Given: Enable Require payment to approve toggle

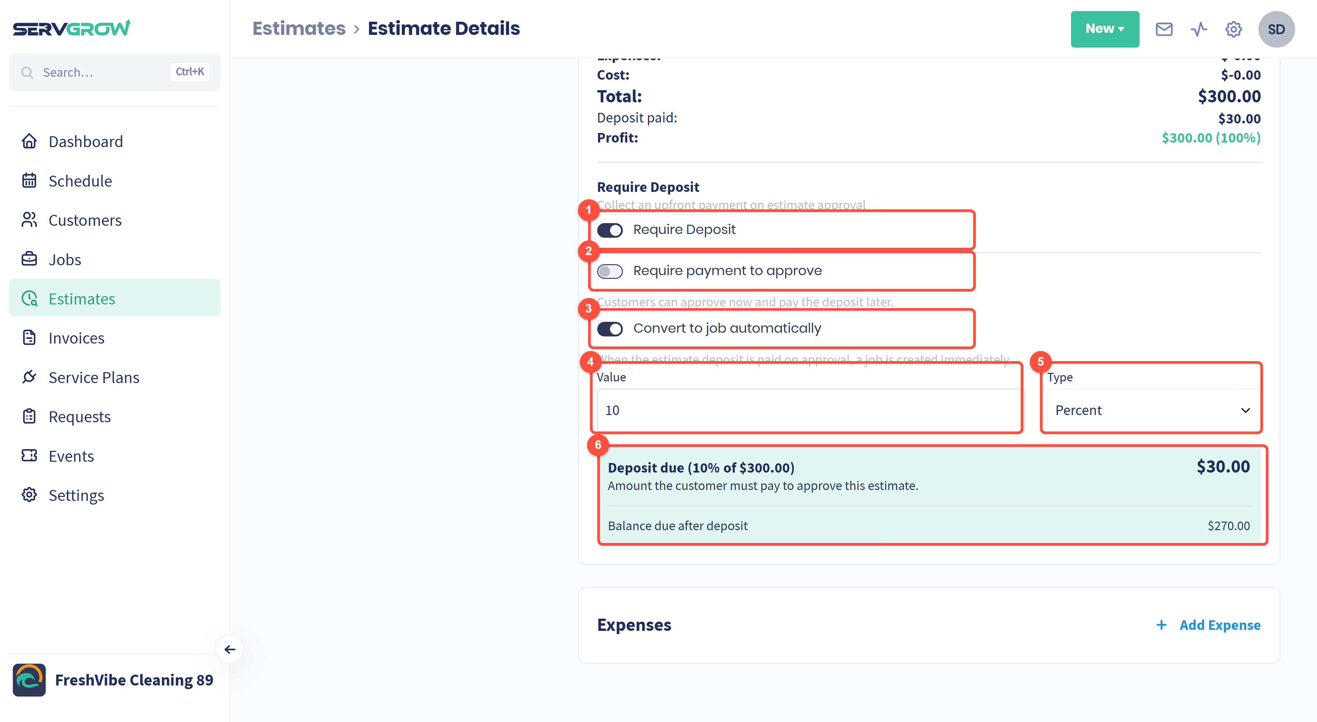Looking at the screenshot, I should click(610, 271).
